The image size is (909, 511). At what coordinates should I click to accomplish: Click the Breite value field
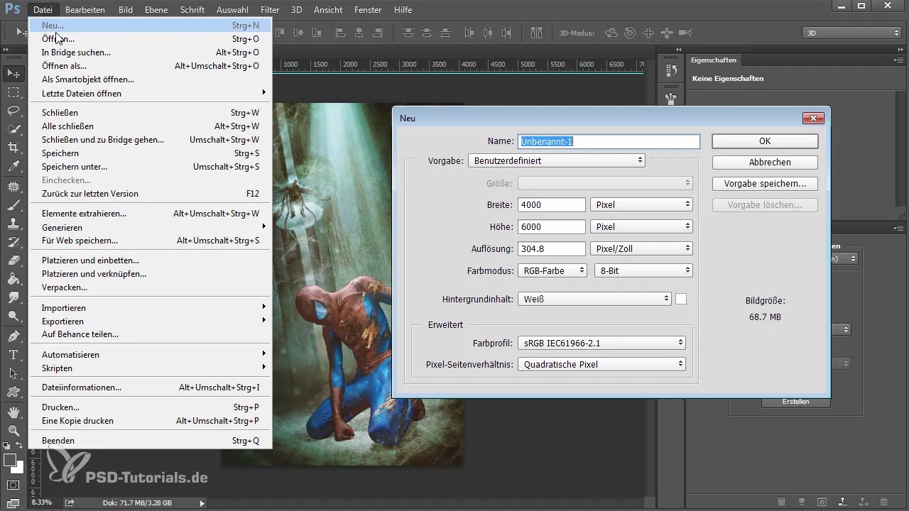pos(552,204)
